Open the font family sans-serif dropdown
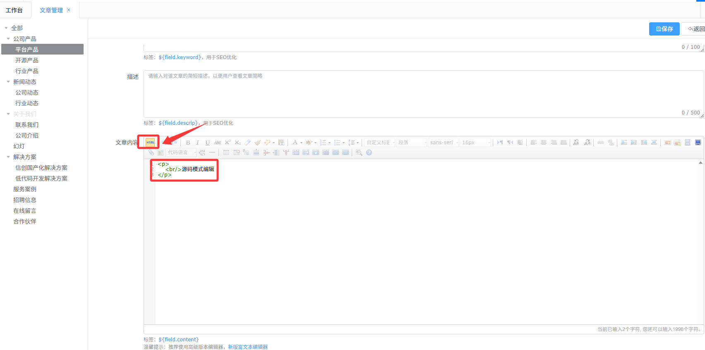Viewport: 705px width, 350px height. [444, 143]
